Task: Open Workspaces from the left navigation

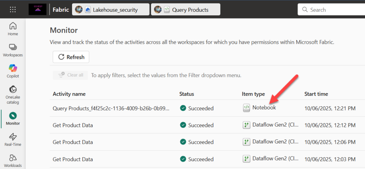Action: click(x=13, y=50)
